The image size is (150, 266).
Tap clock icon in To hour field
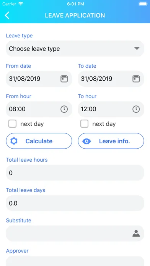point(136,109)
